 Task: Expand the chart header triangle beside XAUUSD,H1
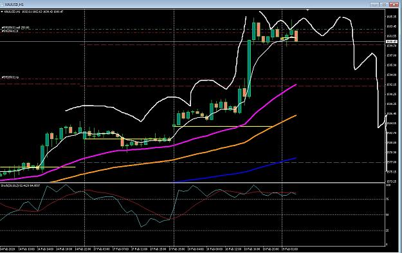tap(2, 12)
